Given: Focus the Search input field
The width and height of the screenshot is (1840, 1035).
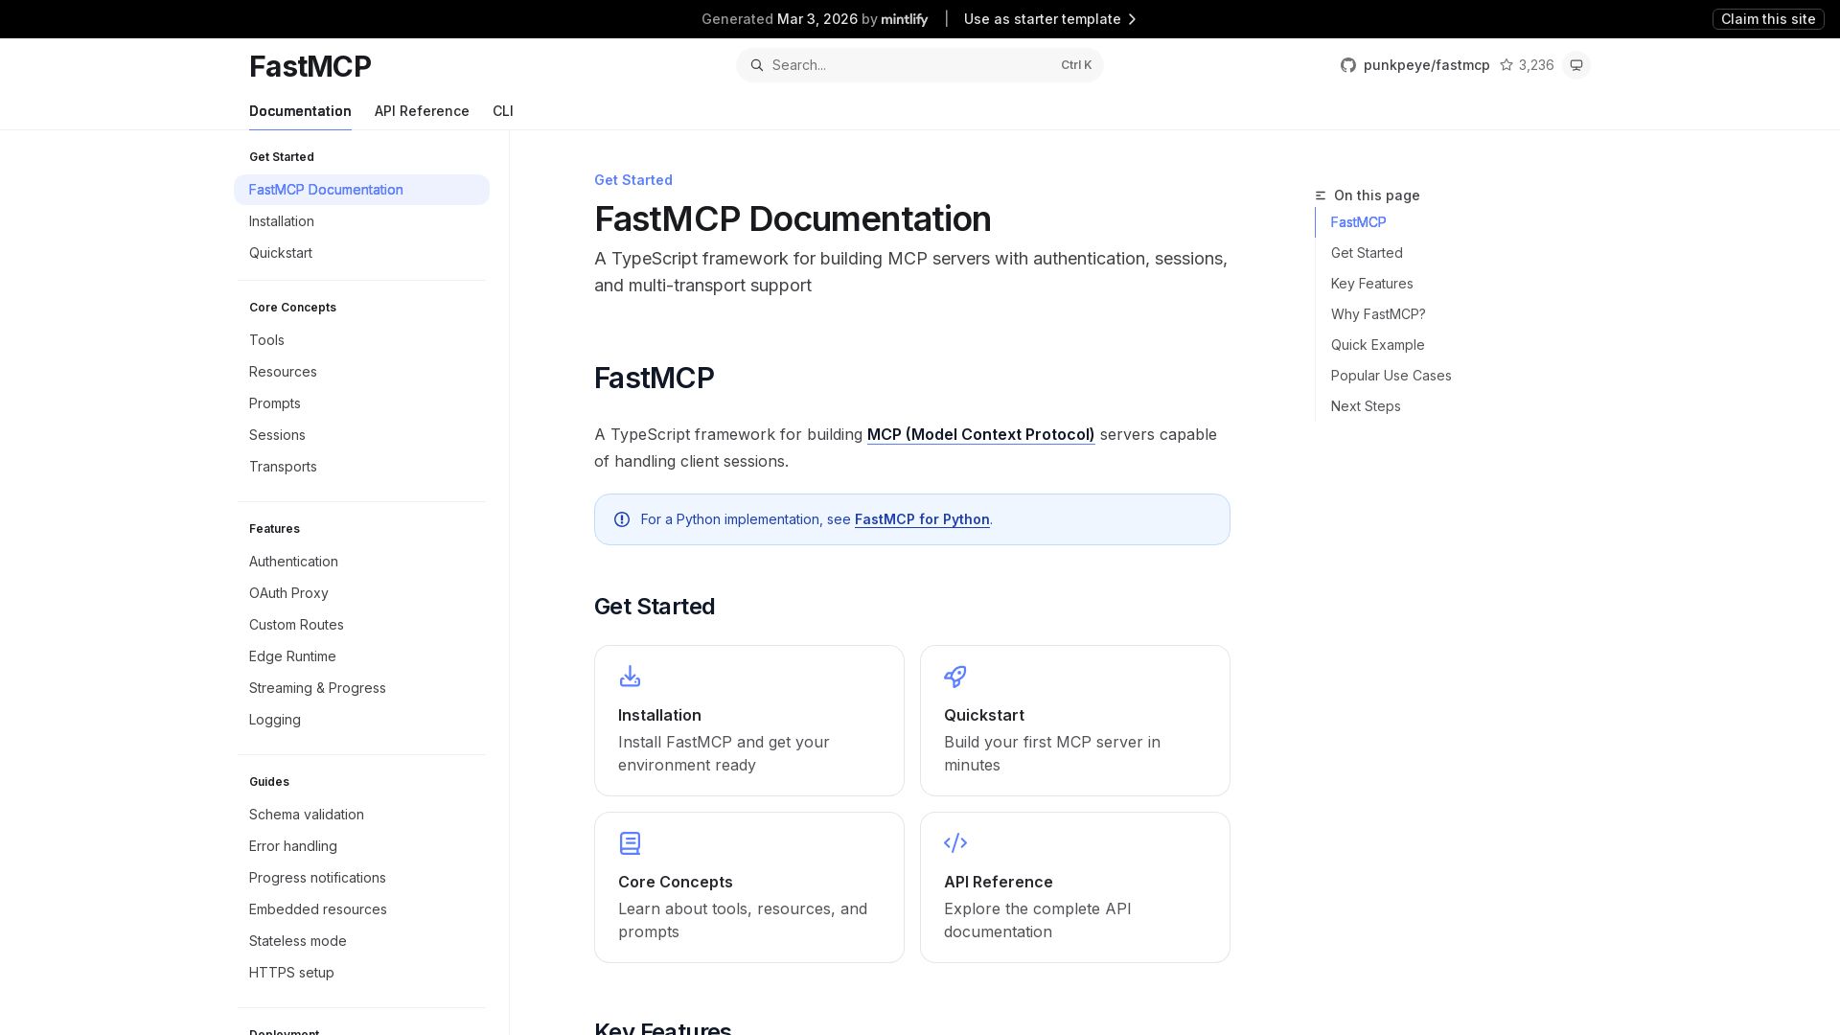Looking at the screenshot, I should click(x=920, y=65).
